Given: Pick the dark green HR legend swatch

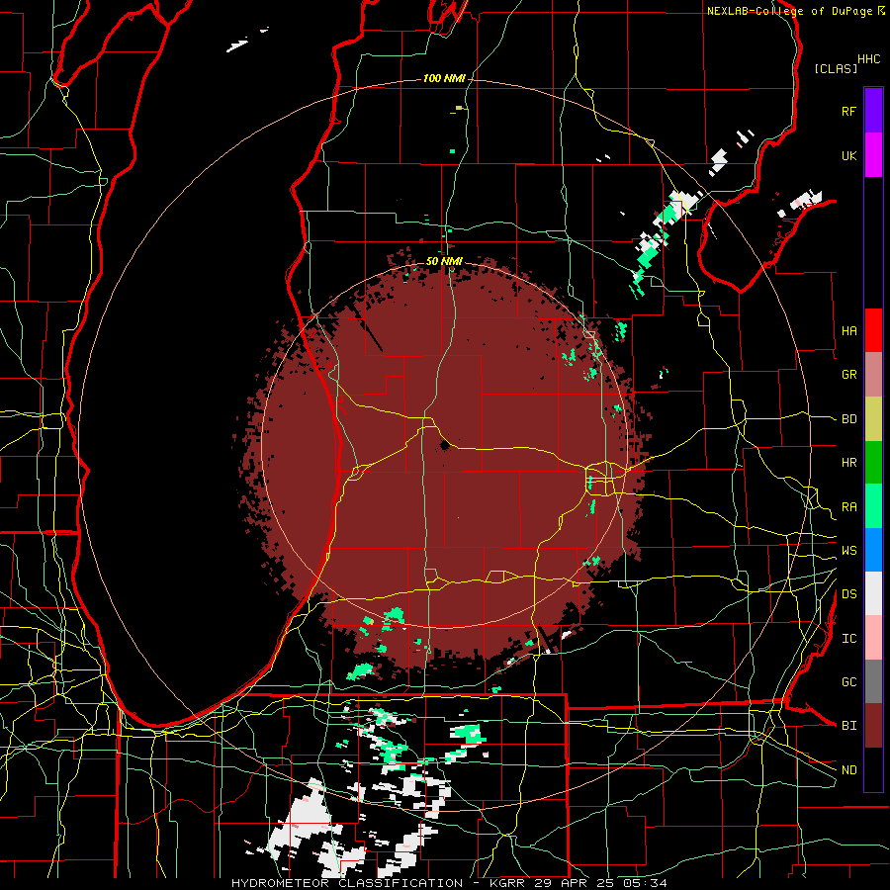Looking at the screenshot, I should [x=873, y=463].
